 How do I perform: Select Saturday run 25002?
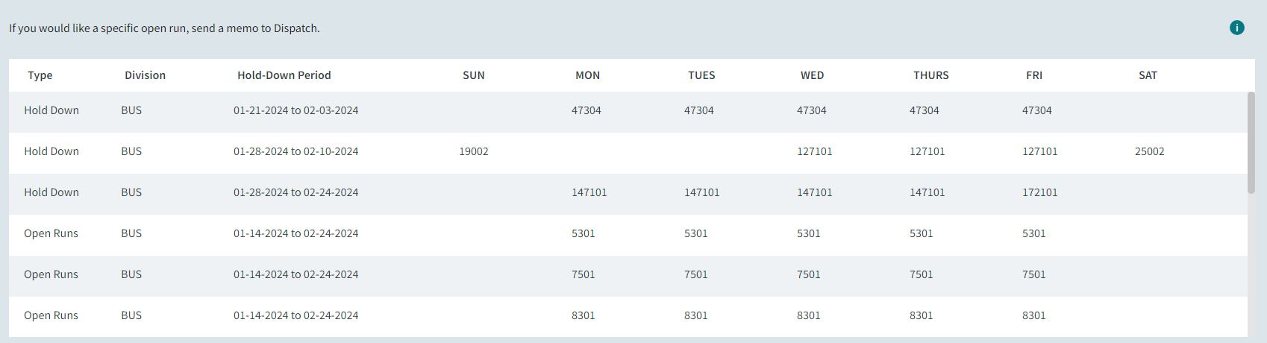[x=1149, y=151]
